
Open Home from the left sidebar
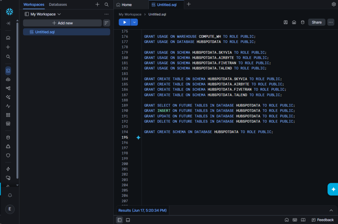pos(8,38)
